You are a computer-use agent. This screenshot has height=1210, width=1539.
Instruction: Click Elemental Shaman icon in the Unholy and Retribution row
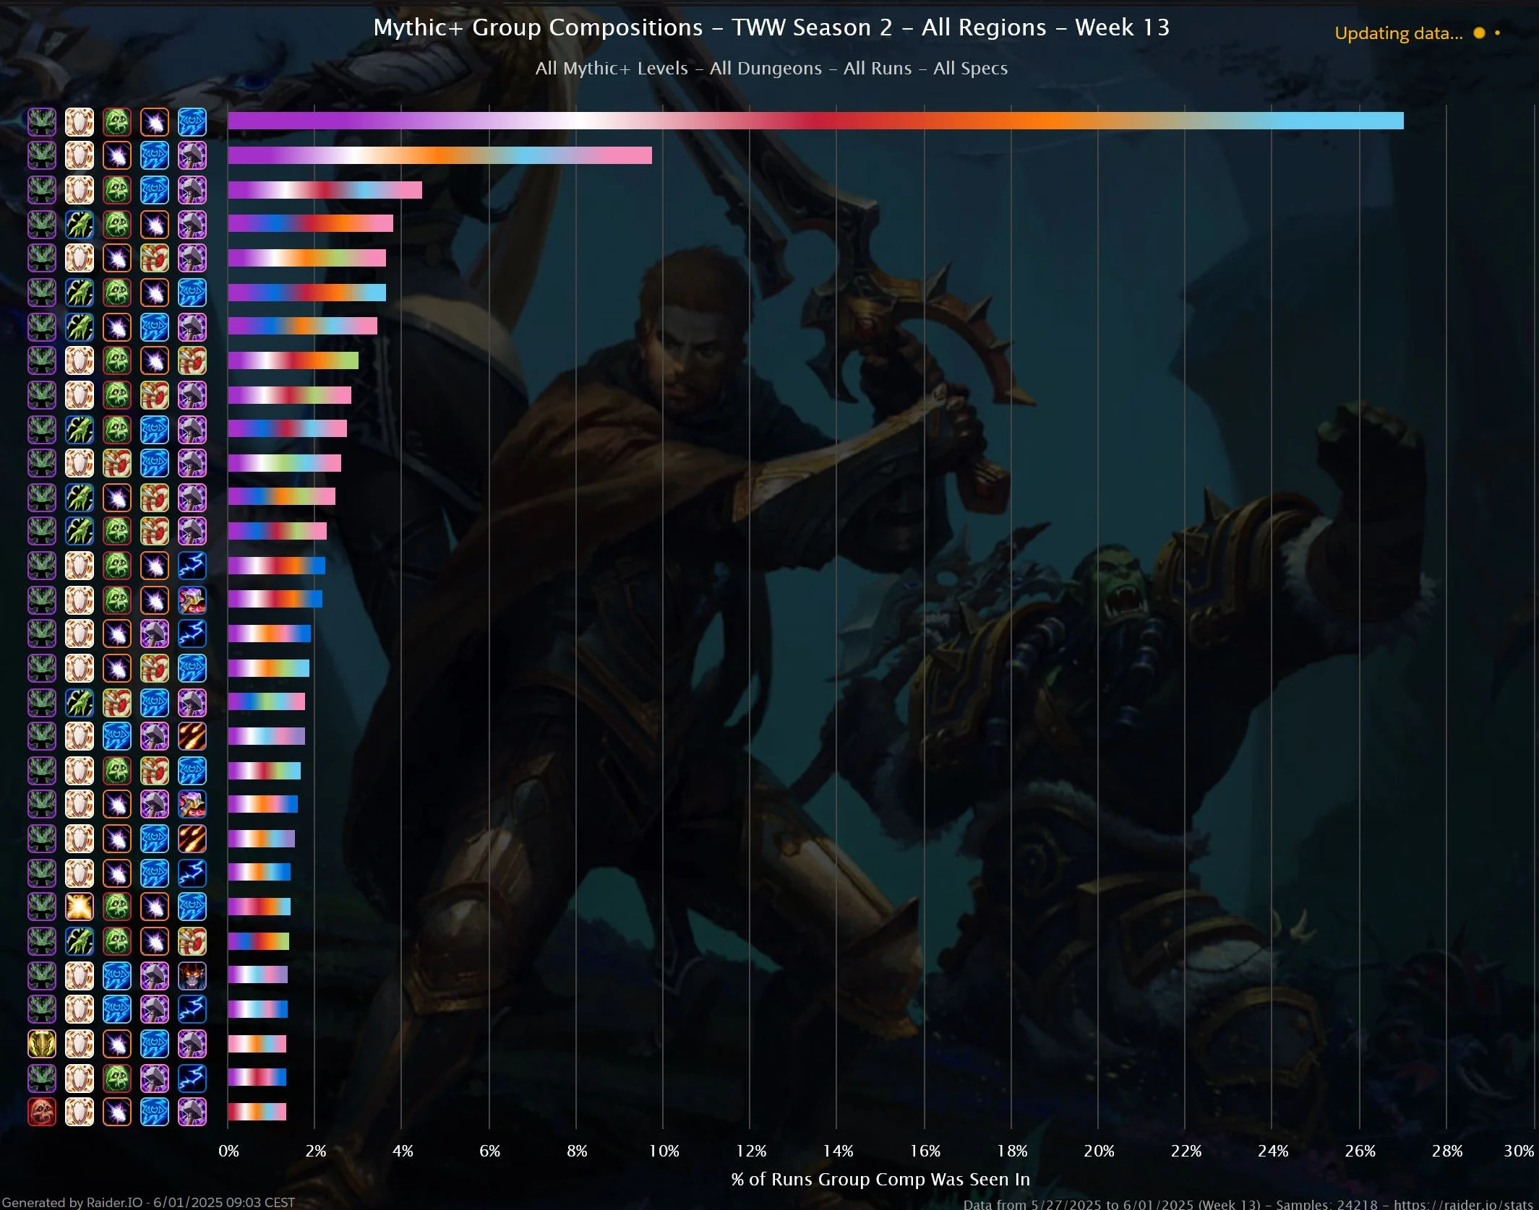(192, 1078)
